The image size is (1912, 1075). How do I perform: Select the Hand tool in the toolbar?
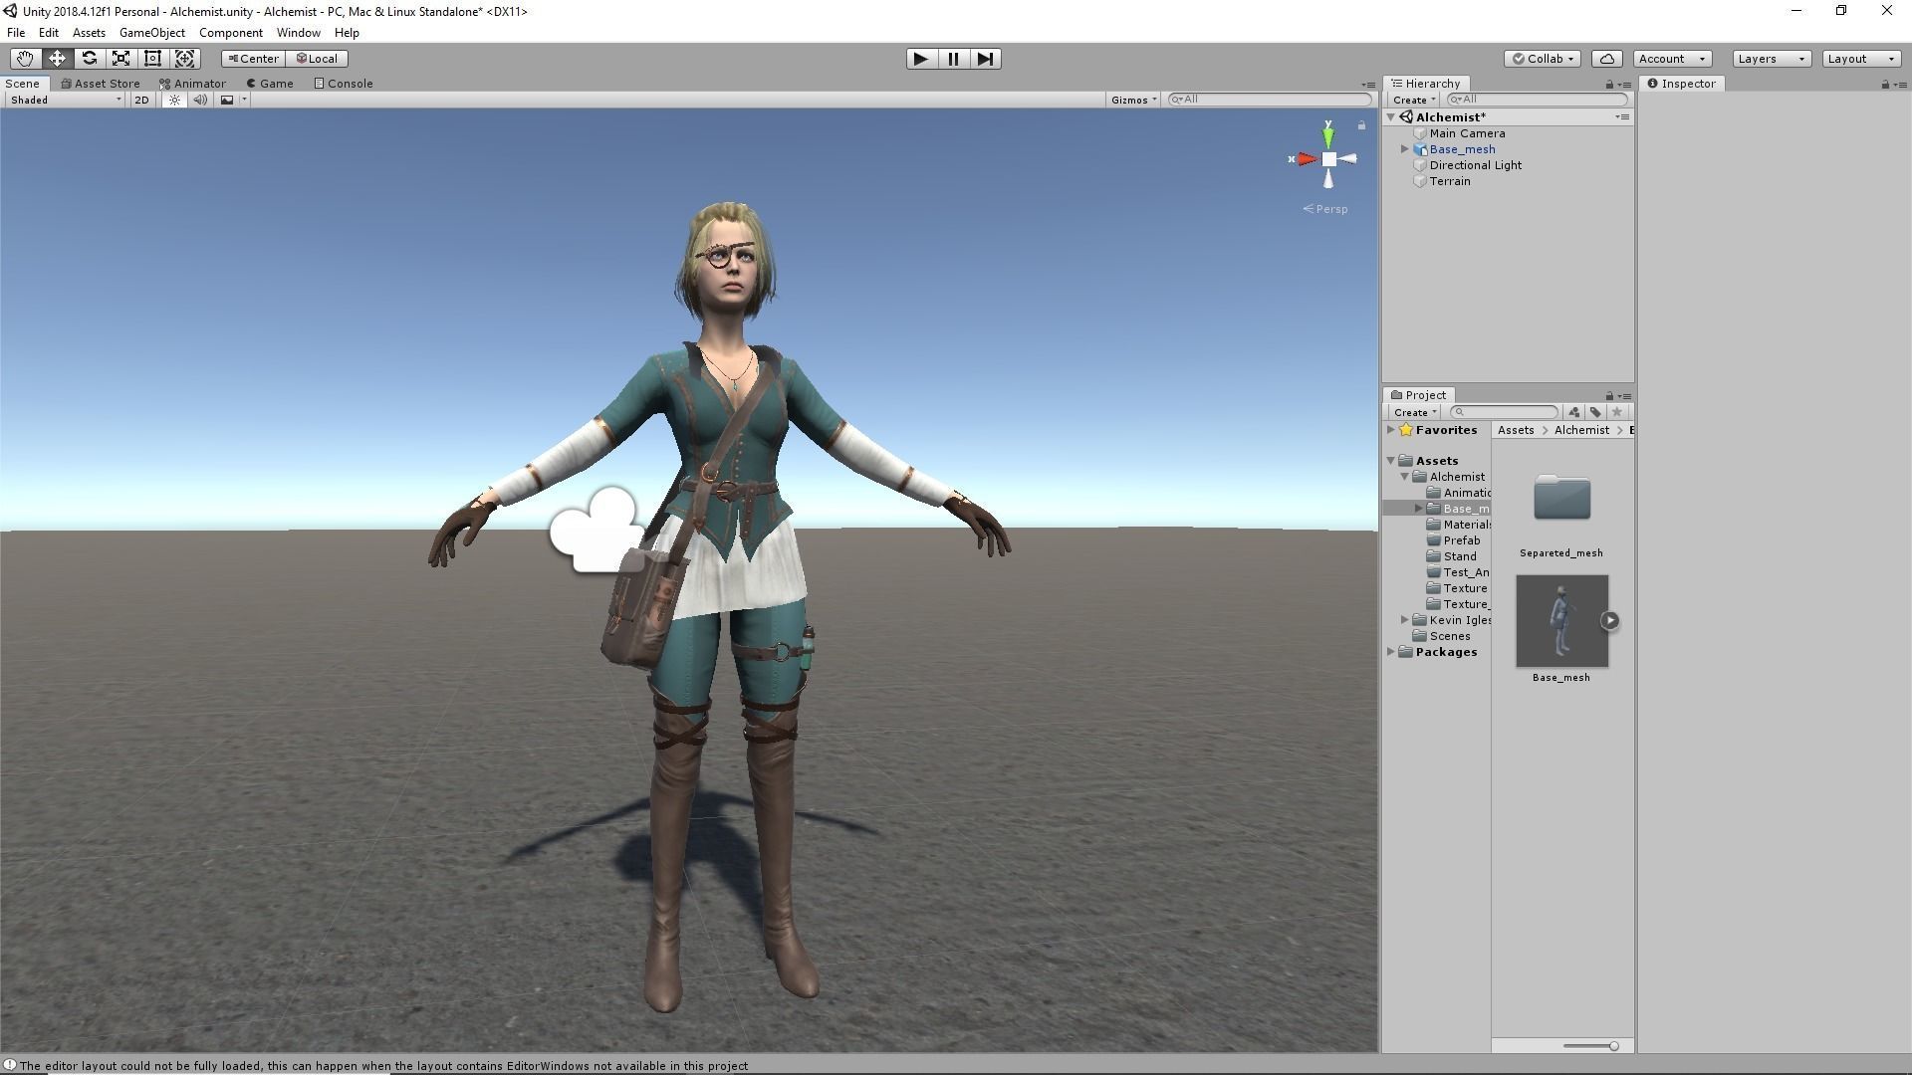(25, 59)
